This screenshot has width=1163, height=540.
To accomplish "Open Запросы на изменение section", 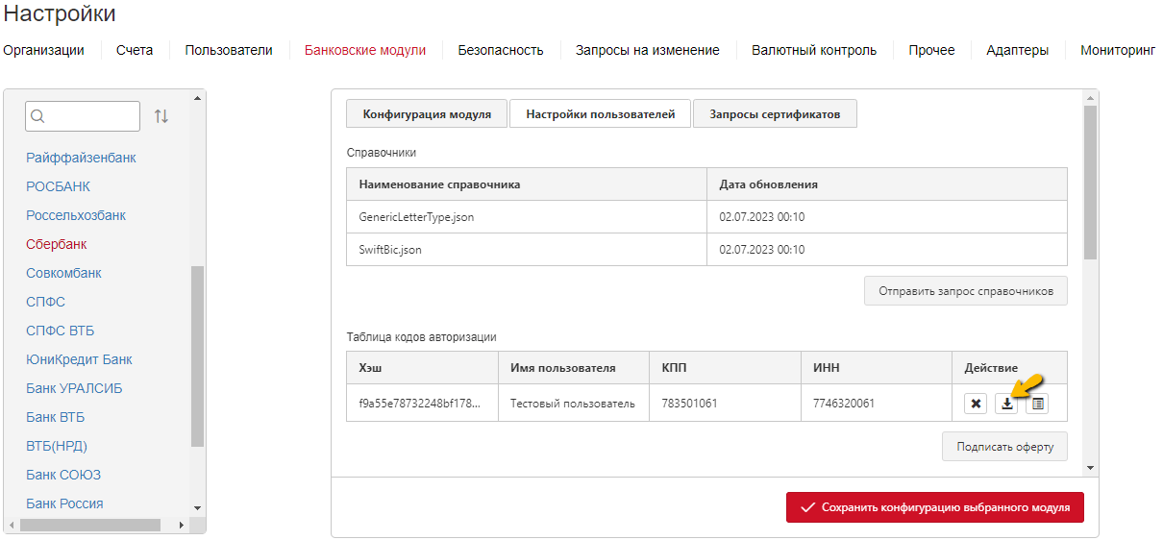I will pos(648,50).
